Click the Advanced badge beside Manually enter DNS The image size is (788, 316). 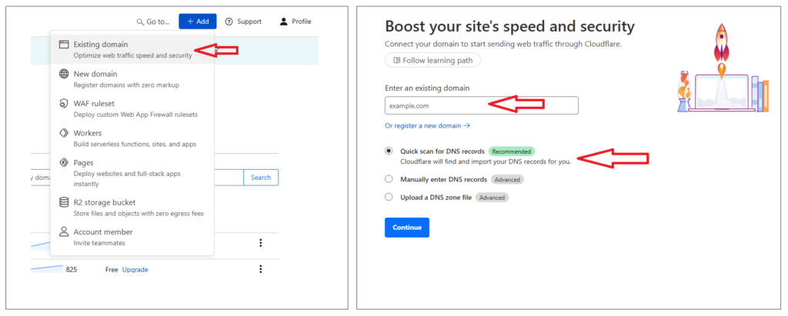pyautogui.click(x=508, y=179)
